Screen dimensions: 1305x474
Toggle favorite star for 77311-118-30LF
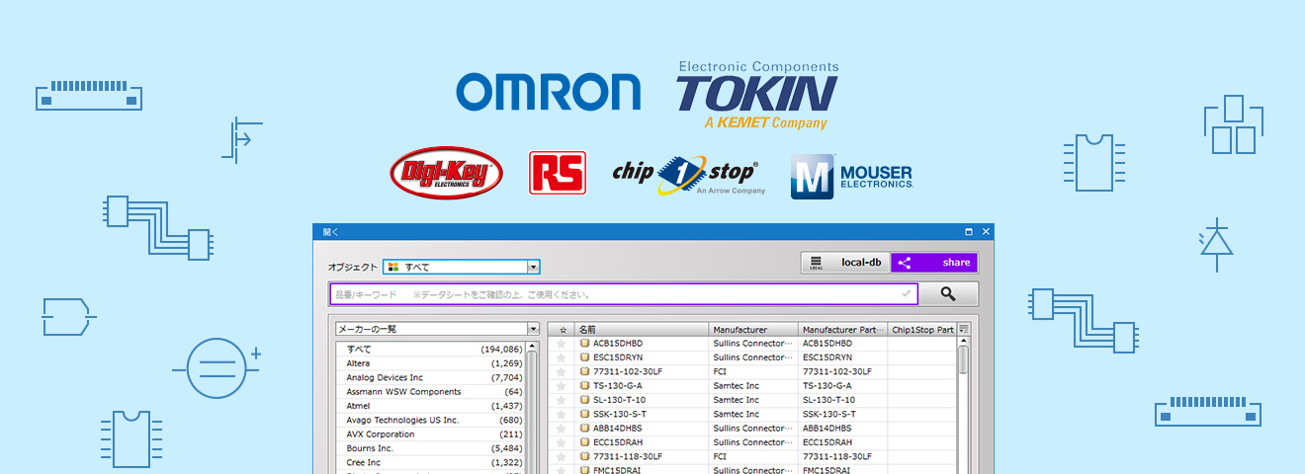tap(562, 456)
